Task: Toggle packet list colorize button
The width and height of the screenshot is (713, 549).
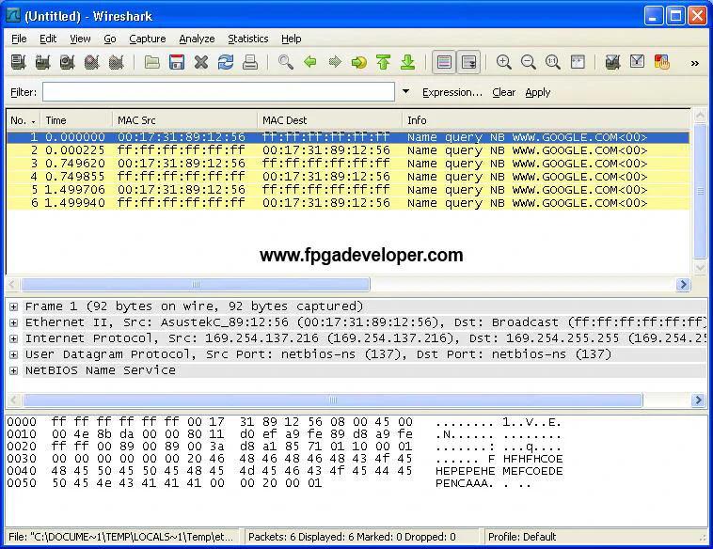Action: [x=444, y=63]
